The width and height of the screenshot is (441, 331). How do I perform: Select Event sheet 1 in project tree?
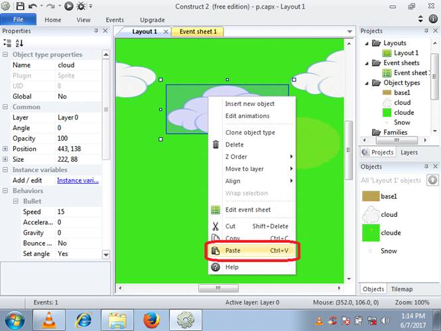pyautogui.click(x=406, y=73)
